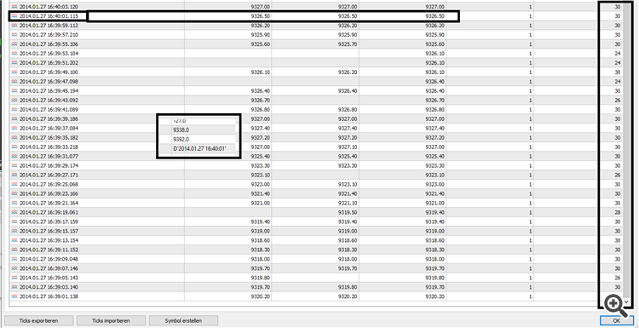Click 9319.40 in the 16:39:19.061 row
Screen dimensions: 639x328
click(x=435, y=213)
